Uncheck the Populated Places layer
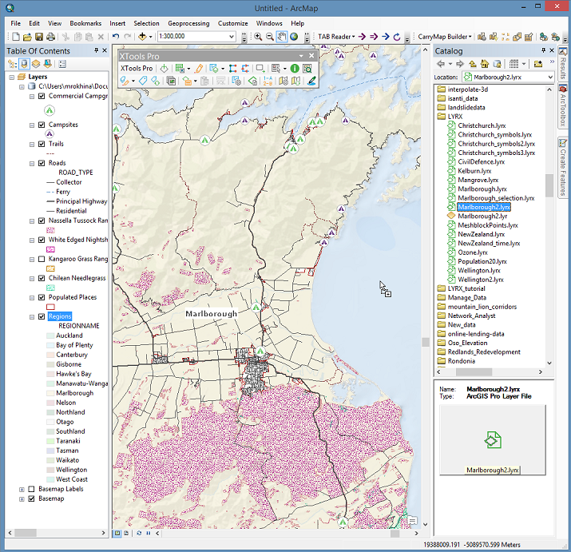This screenshot has height=552, width=571. tap(42, 297)
